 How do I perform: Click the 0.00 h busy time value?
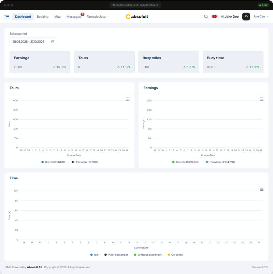tap(211, 67)
